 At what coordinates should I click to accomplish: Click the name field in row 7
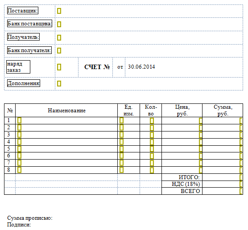pyautogui.click(x=19, y=163)
